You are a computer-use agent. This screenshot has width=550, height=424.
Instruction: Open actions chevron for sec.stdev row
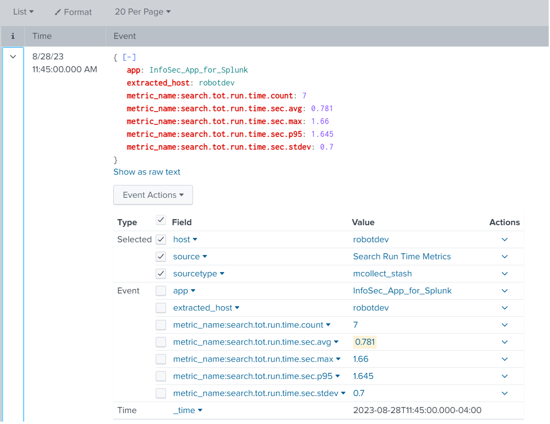click(x=504, y=393)
